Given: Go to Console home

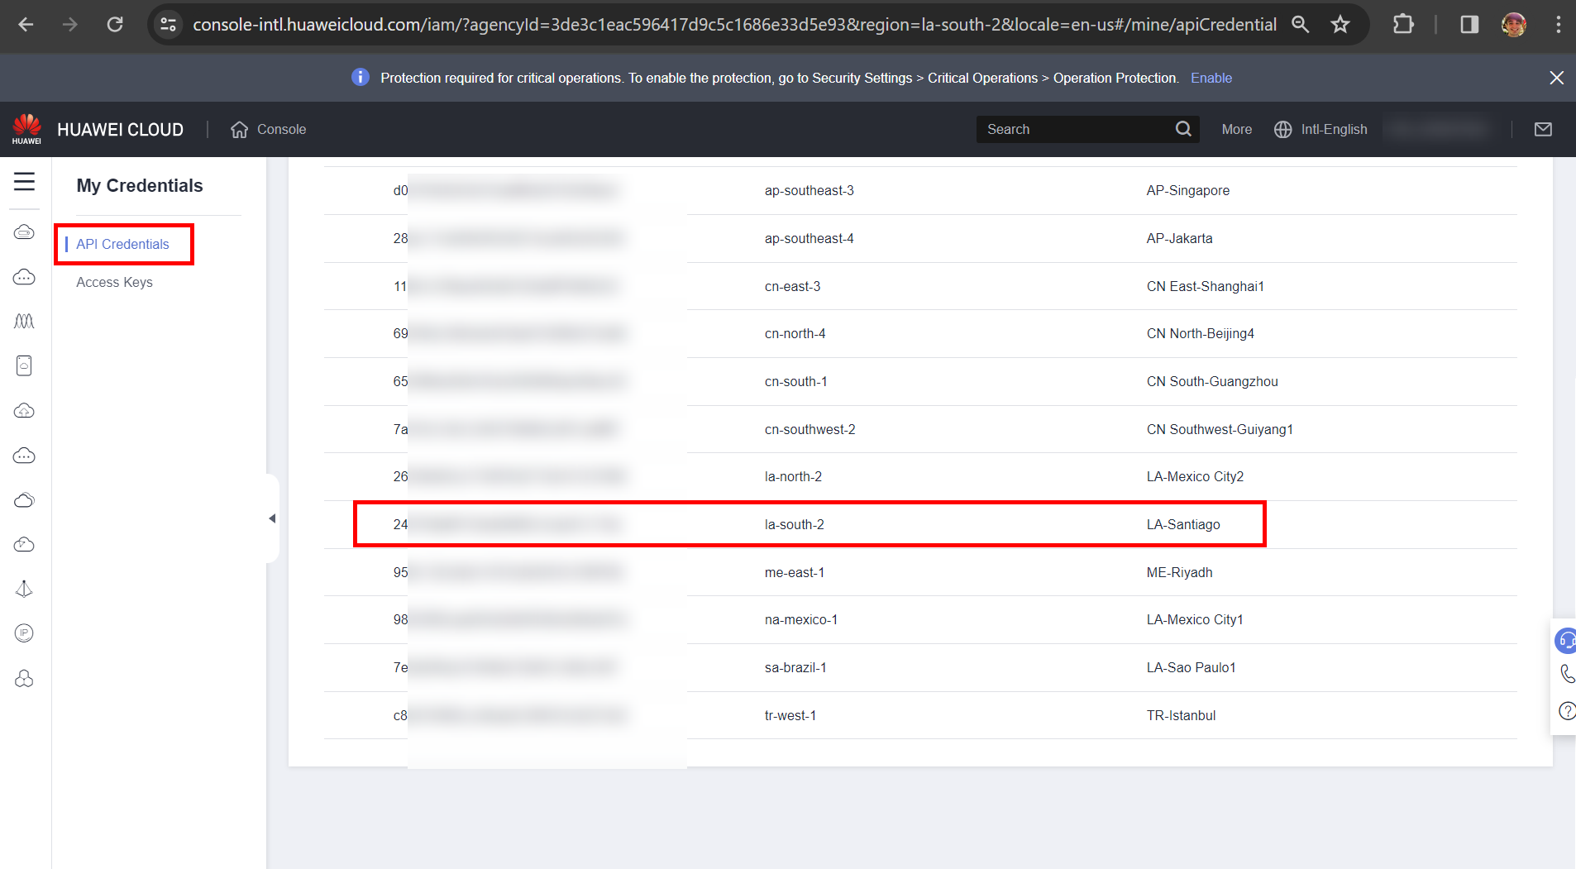Looking at the screenshot, I should click(269, 129).
